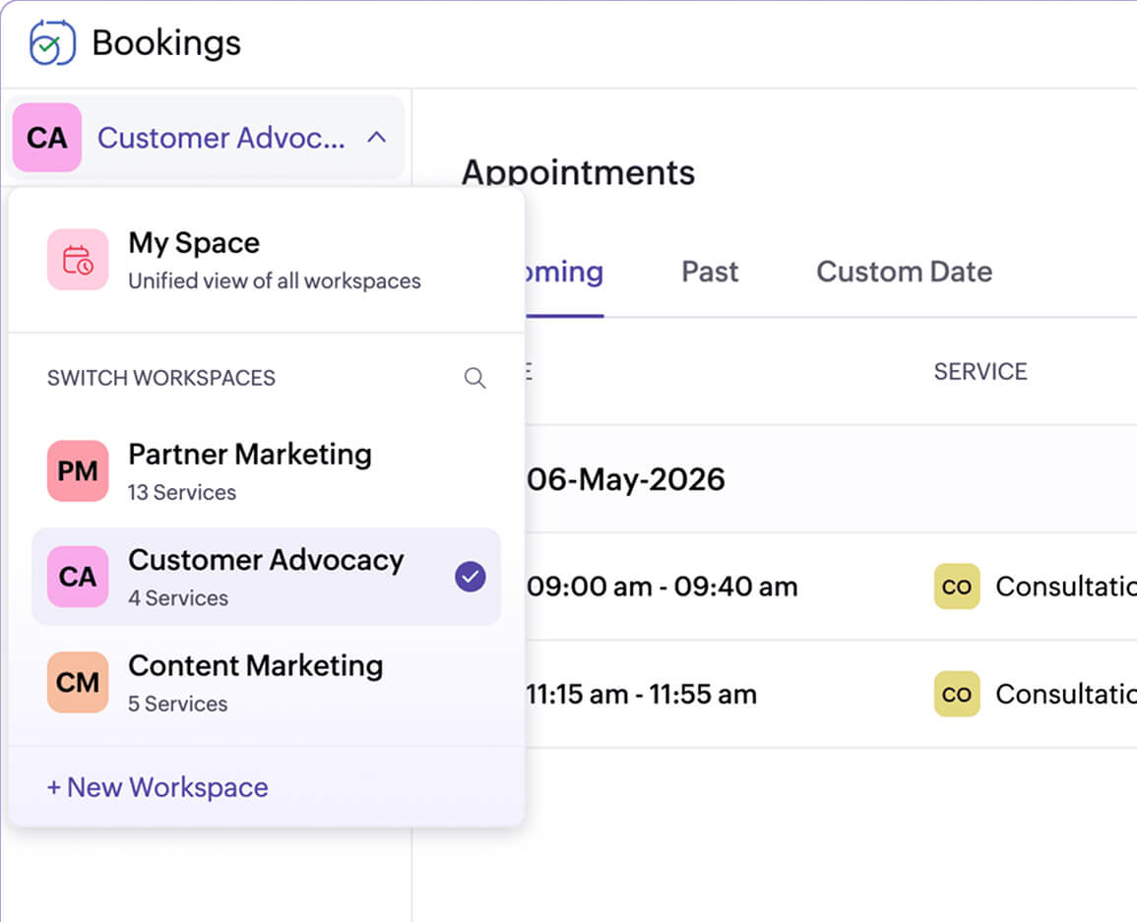Click the PM workspace badge
The width and height of the screenshot is (1137, 922).
pos(78,471)
